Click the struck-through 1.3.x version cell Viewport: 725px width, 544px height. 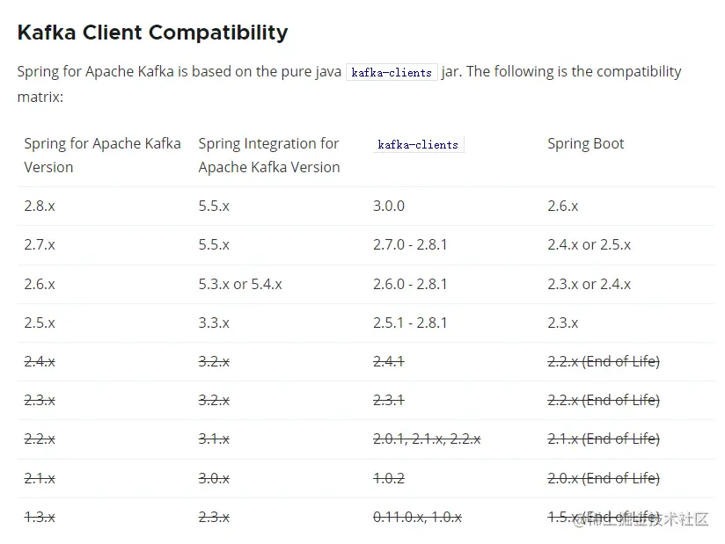coord(40,517)
